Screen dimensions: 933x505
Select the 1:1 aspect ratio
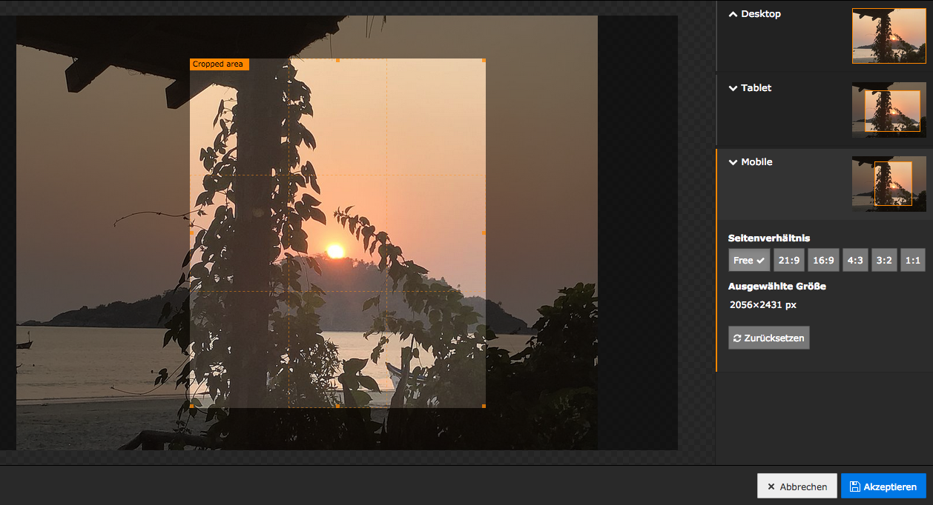(x=913, y=260)
